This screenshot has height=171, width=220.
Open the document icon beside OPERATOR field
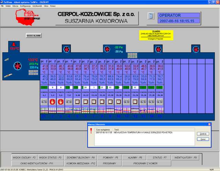click(x=151, y=16)
